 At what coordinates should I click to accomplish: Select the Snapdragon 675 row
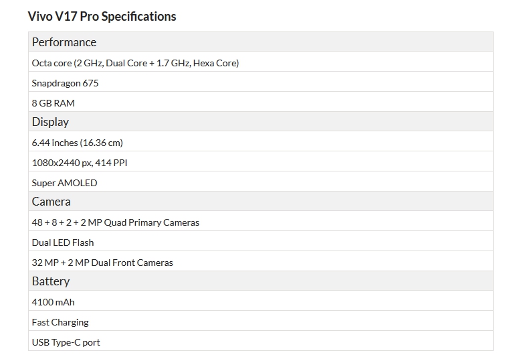(65, 83)
